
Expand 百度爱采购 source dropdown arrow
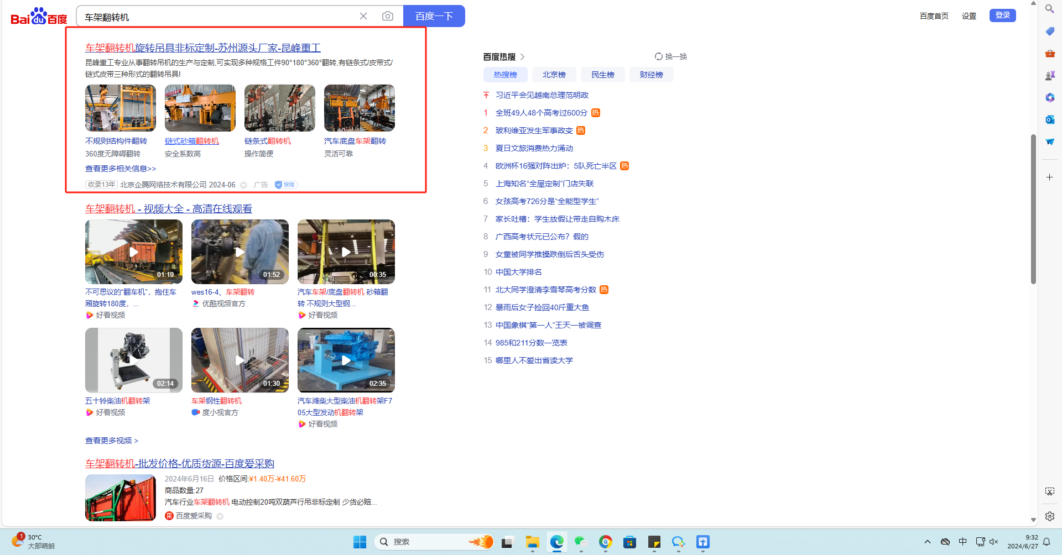[220, 516]
